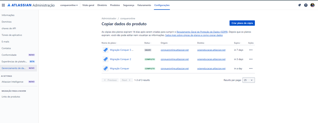Open the user profile avatar
The width and height of the screenshot is (318, 123).
pyautogui.click(x=312, y=5)
